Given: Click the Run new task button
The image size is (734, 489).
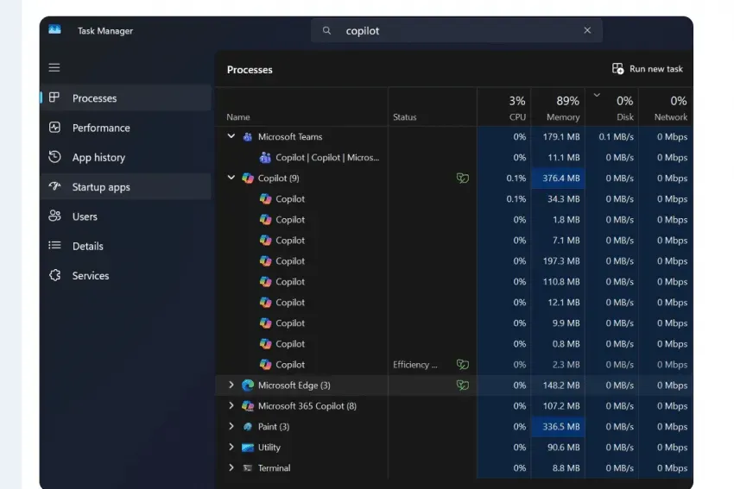Looking at the screenshot, I should (647, 69).
